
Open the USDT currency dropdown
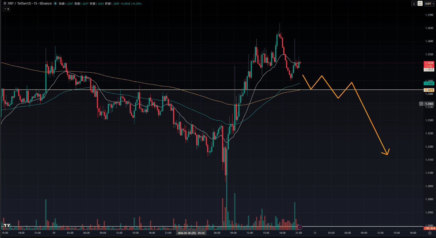429,3
